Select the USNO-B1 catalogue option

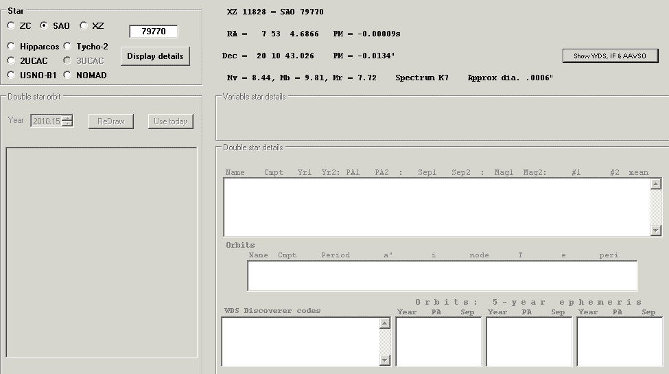[x=11, y=75]
